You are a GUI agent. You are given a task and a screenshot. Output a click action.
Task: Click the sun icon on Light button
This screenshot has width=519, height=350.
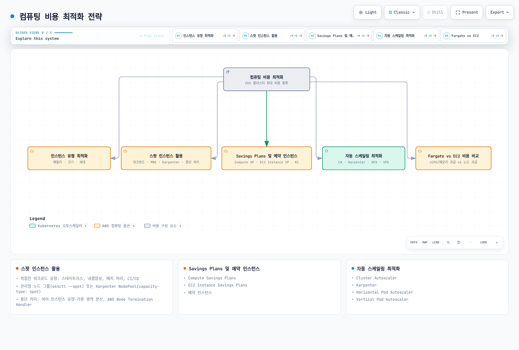click(x=361, y=12)
